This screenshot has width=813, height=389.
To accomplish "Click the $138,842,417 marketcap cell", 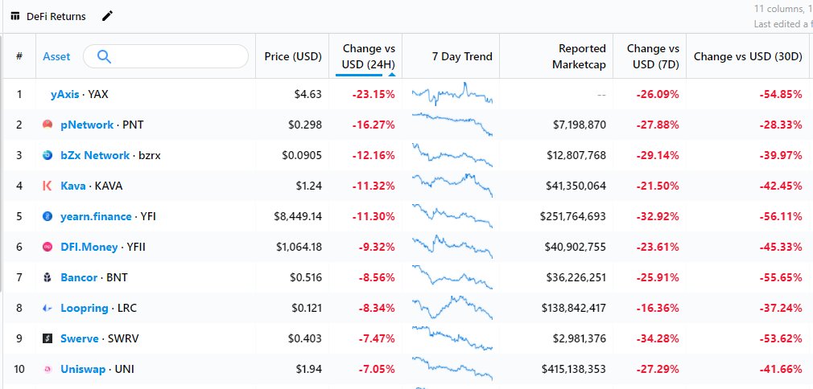I will coord(573,308).
